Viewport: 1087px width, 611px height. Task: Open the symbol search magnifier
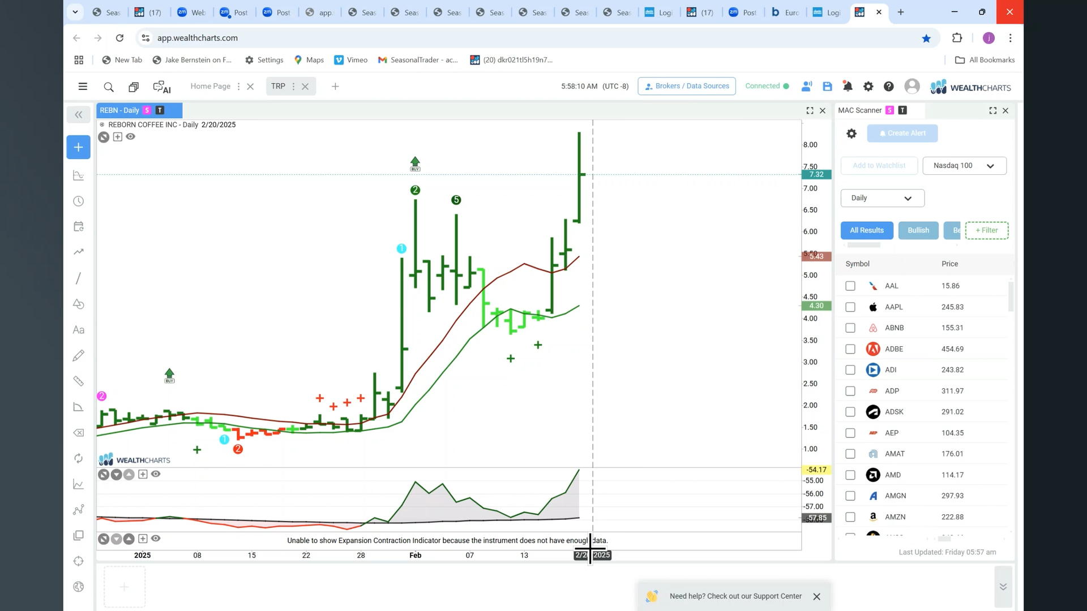(x=109, y=87)
